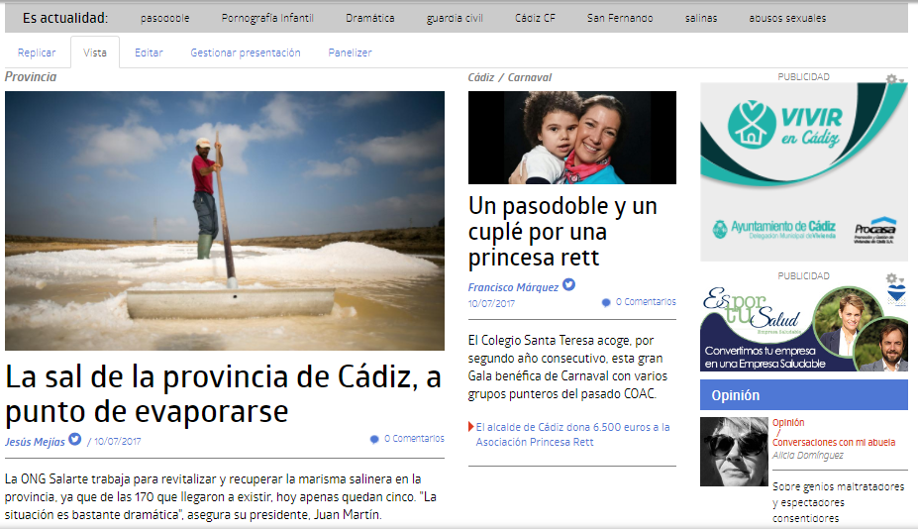Select trending topic guardia civil
Screen dimensions: 918x529
[455, 18]
